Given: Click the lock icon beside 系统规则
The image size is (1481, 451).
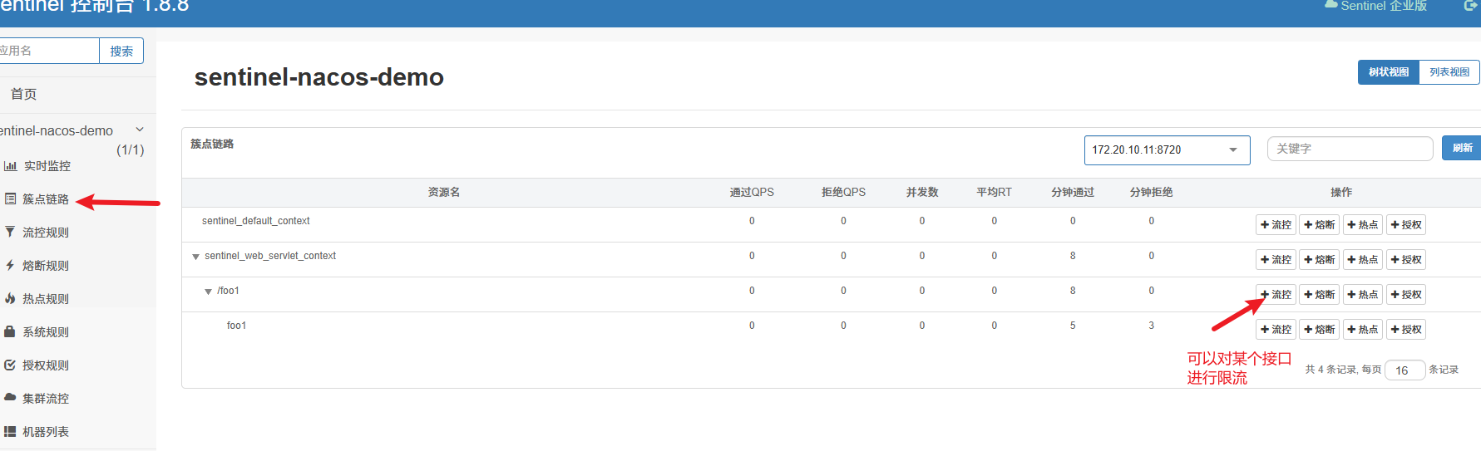Looking at the screenshot, I should tap(10, 331).
